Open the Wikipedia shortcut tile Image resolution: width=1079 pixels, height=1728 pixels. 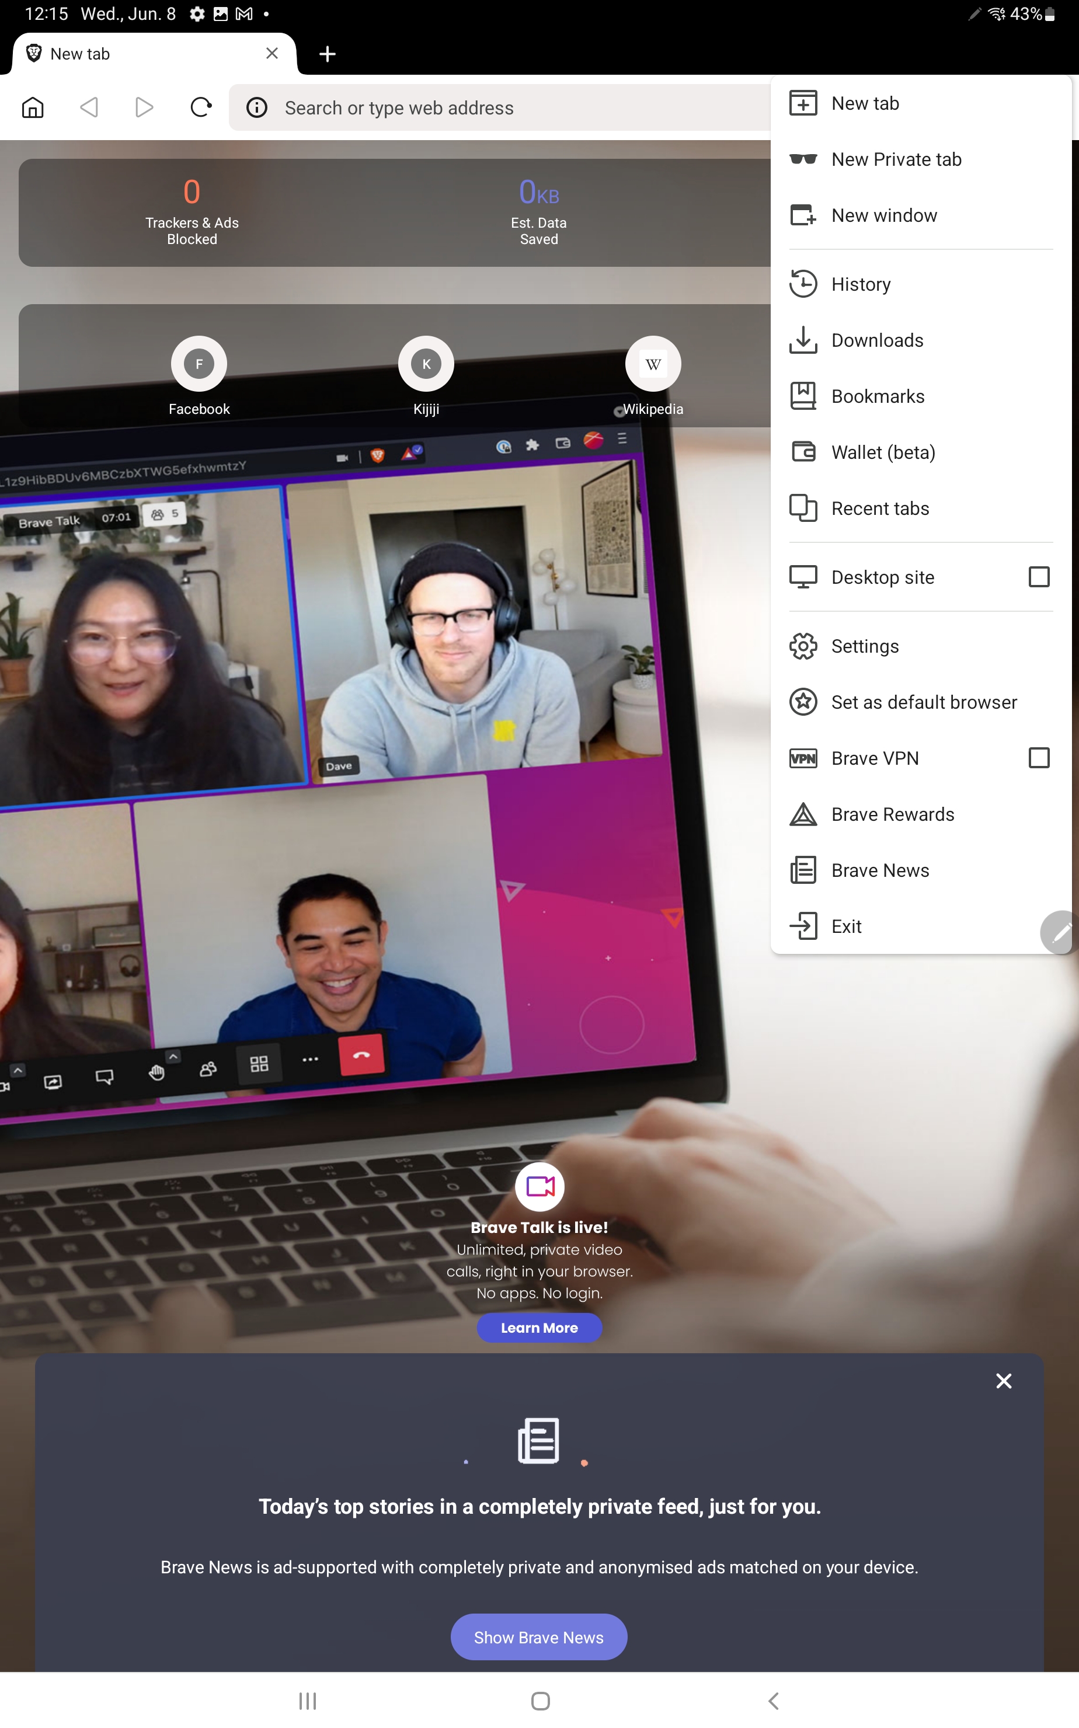click(x=653, y=376)
